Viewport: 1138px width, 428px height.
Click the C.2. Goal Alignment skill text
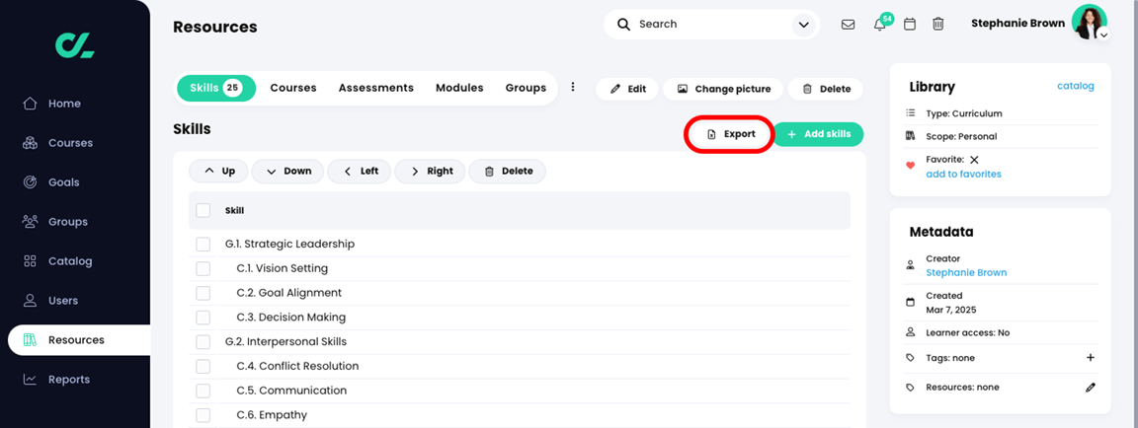(288, 293)
